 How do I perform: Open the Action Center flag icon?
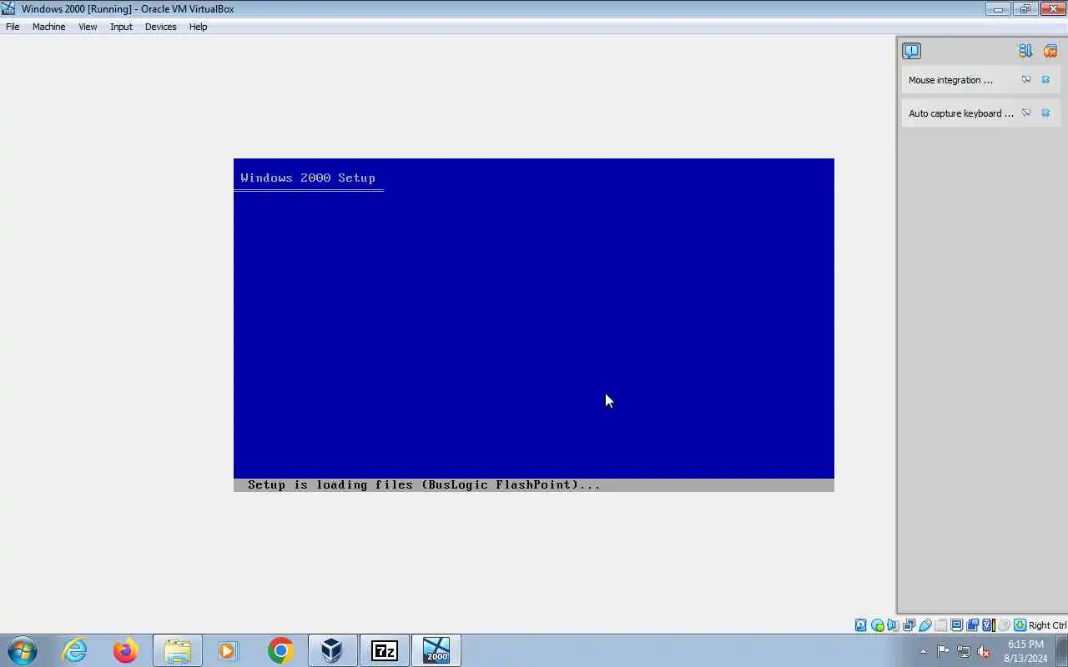click(943, 651)
